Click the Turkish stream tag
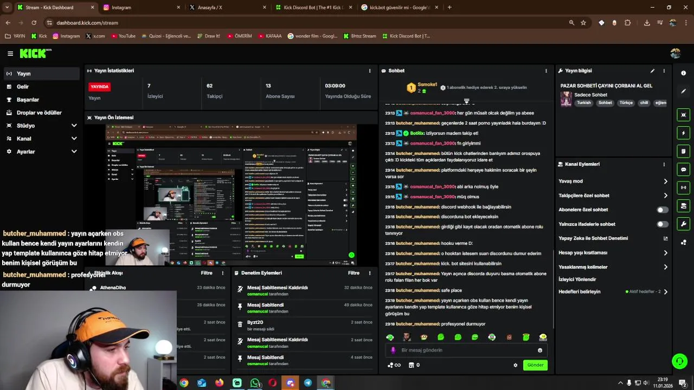Viewport: 694px width, 390px height. [583, 103]
